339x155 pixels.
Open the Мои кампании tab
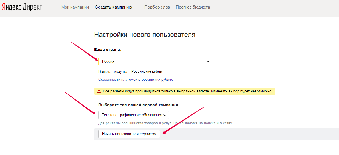(x=75, y=7)
